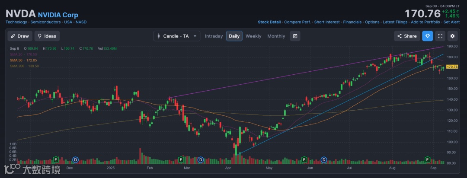Open the Options link

tap(372, 22)
